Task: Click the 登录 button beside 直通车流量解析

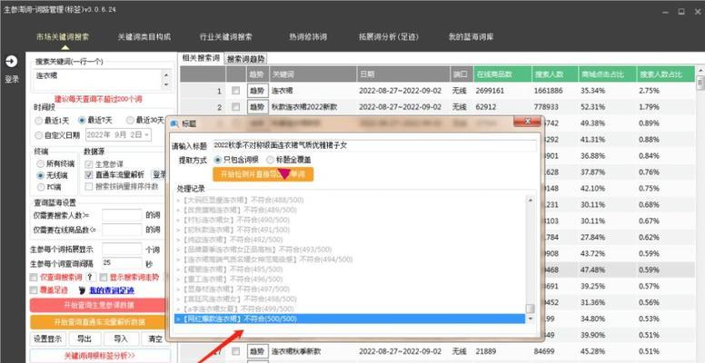Action: pos(159,175)
